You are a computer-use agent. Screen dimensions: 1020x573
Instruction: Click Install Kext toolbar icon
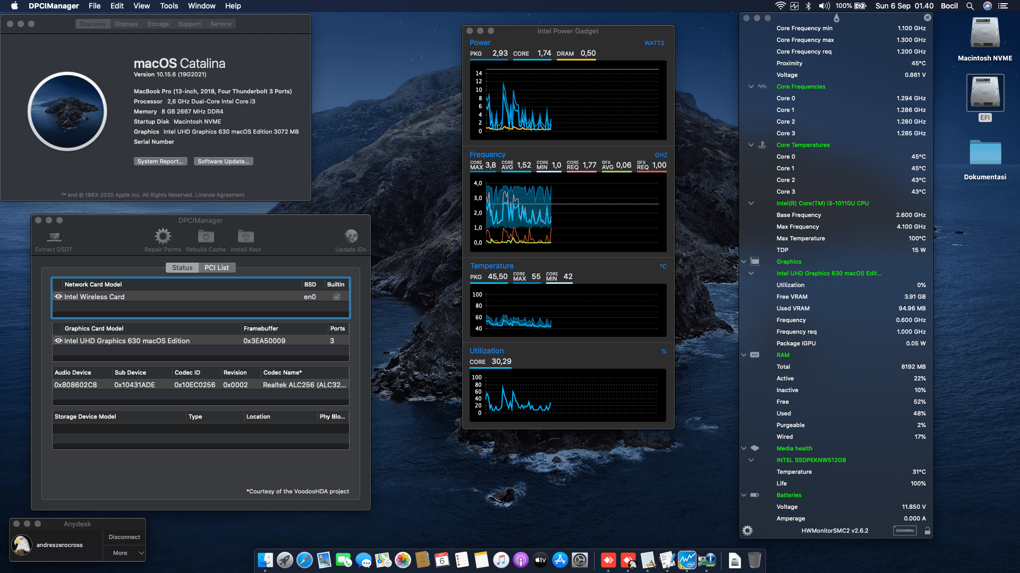[245, 236]
